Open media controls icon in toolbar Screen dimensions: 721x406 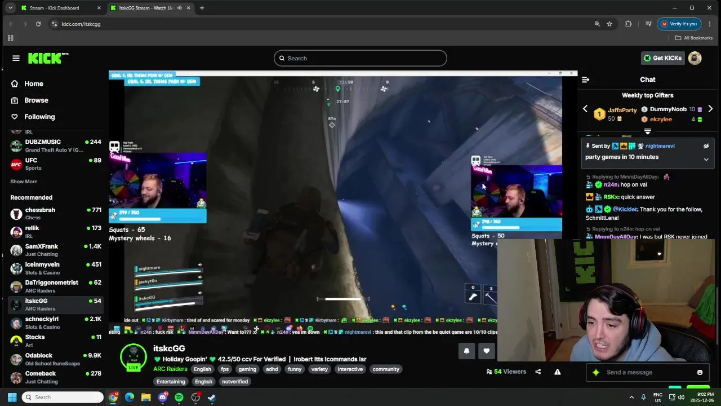tap(648, 24)
